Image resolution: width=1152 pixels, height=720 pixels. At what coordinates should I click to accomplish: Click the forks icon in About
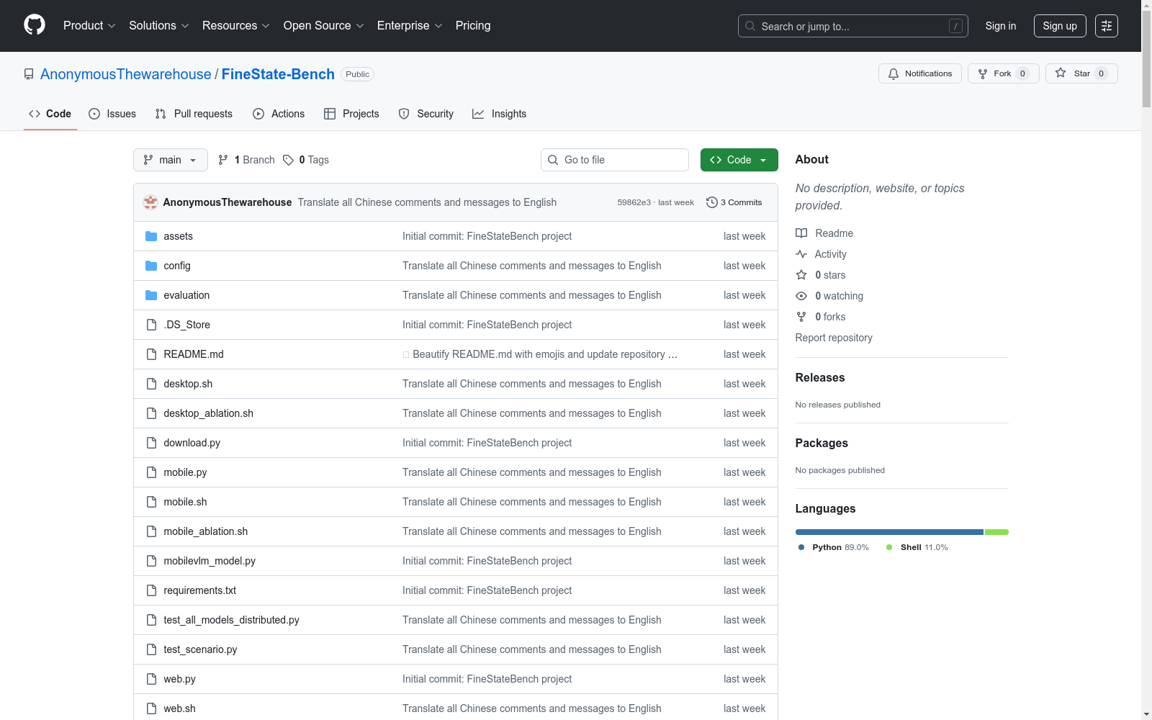801,317
